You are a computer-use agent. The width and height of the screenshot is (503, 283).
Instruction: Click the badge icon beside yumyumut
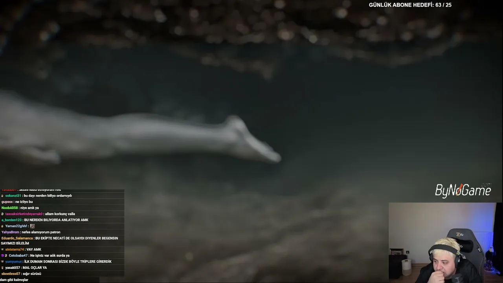3,262
